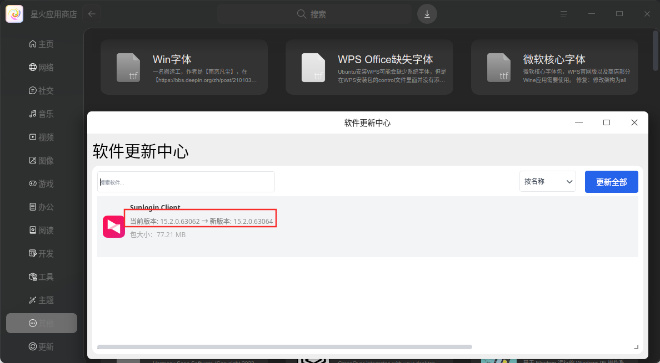Click the Spark Store logo icon
This screenshot has width=660, height=363.
tap(14, 14)
